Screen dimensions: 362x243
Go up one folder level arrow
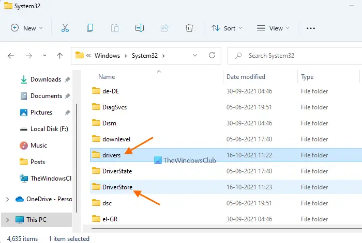[x=60, y=55]
